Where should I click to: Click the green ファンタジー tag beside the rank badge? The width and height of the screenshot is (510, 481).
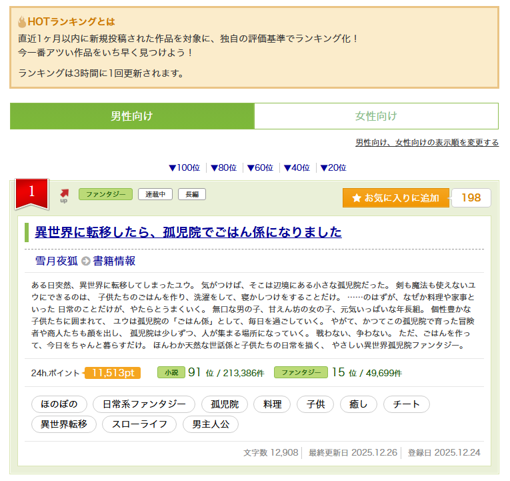(106, 194)
